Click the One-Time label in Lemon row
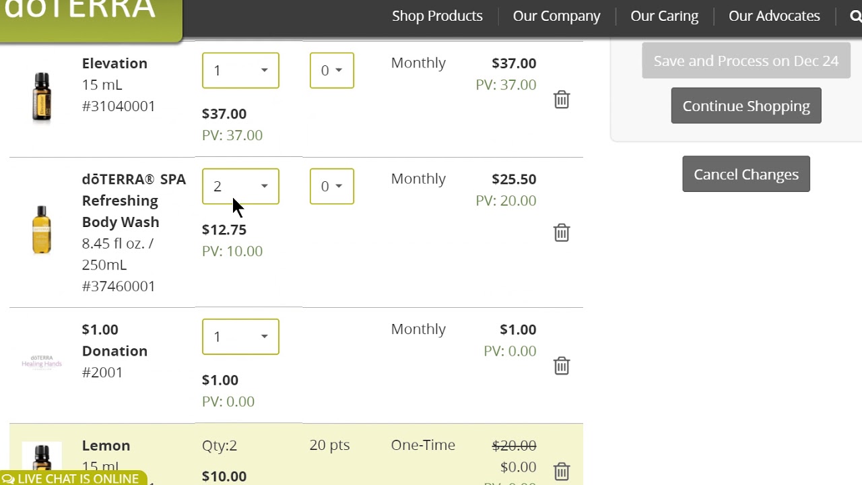Image resolution: width=862 pixels, height=485 pixels. 423,445
